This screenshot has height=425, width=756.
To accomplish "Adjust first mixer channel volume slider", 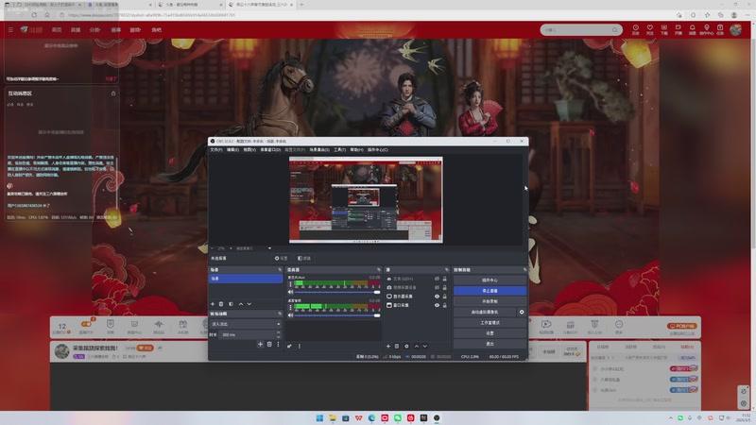I will coord(337,292).
